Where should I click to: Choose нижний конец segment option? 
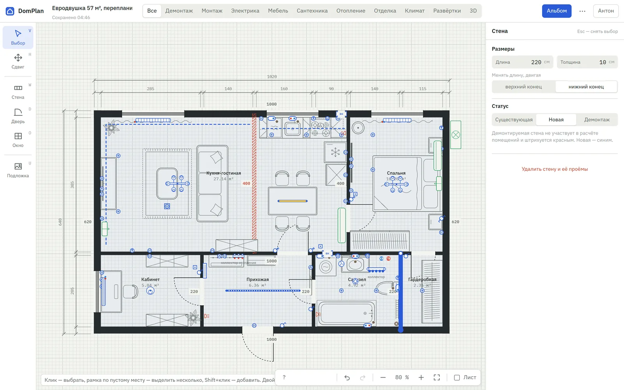tap(586, 87)
